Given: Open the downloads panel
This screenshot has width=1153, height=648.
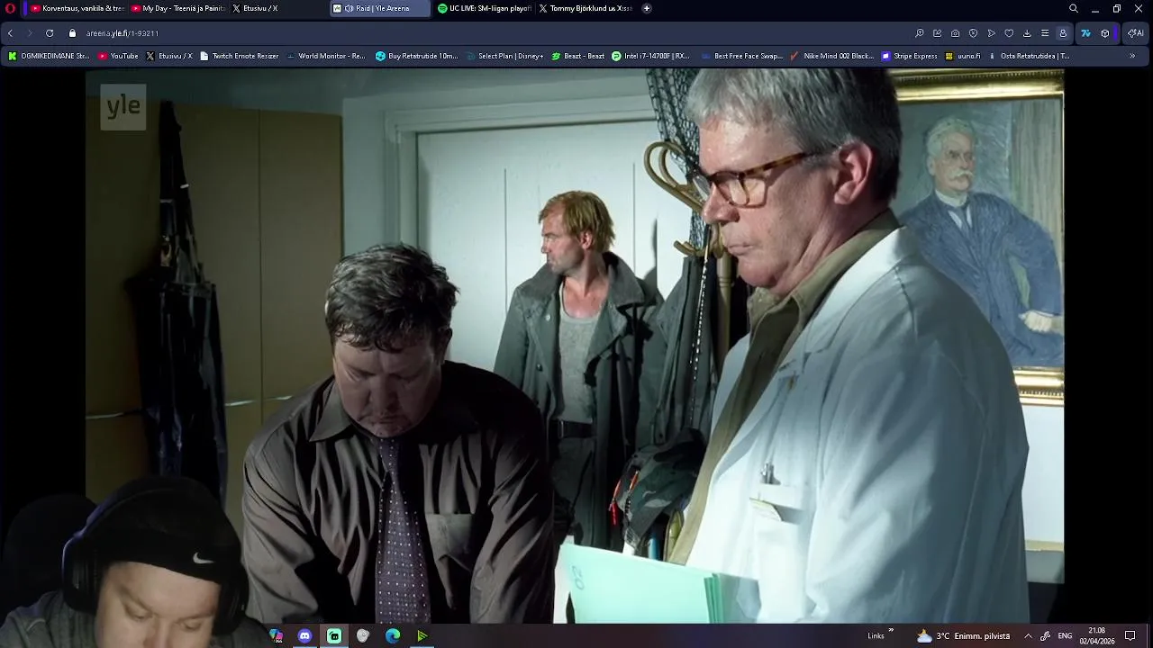Looking at the screenshot, I should tap(1027, 33).
